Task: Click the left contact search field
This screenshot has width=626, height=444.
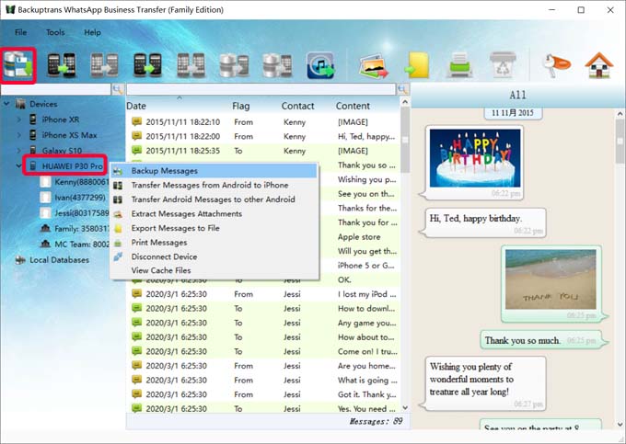Action: coord(56,89)
